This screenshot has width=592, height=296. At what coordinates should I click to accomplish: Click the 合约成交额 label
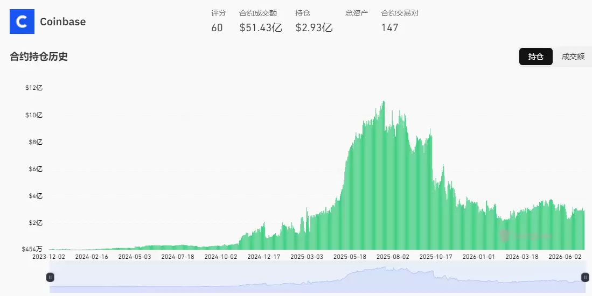click(x=258, y=13)
